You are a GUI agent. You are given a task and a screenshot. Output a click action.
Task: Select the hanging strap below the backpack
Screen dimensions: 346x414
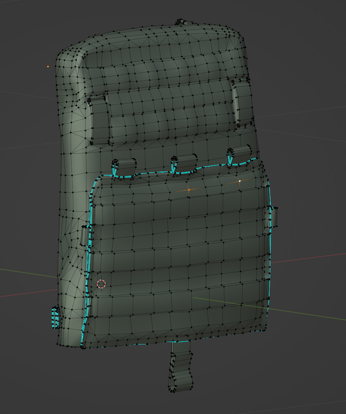181,366
